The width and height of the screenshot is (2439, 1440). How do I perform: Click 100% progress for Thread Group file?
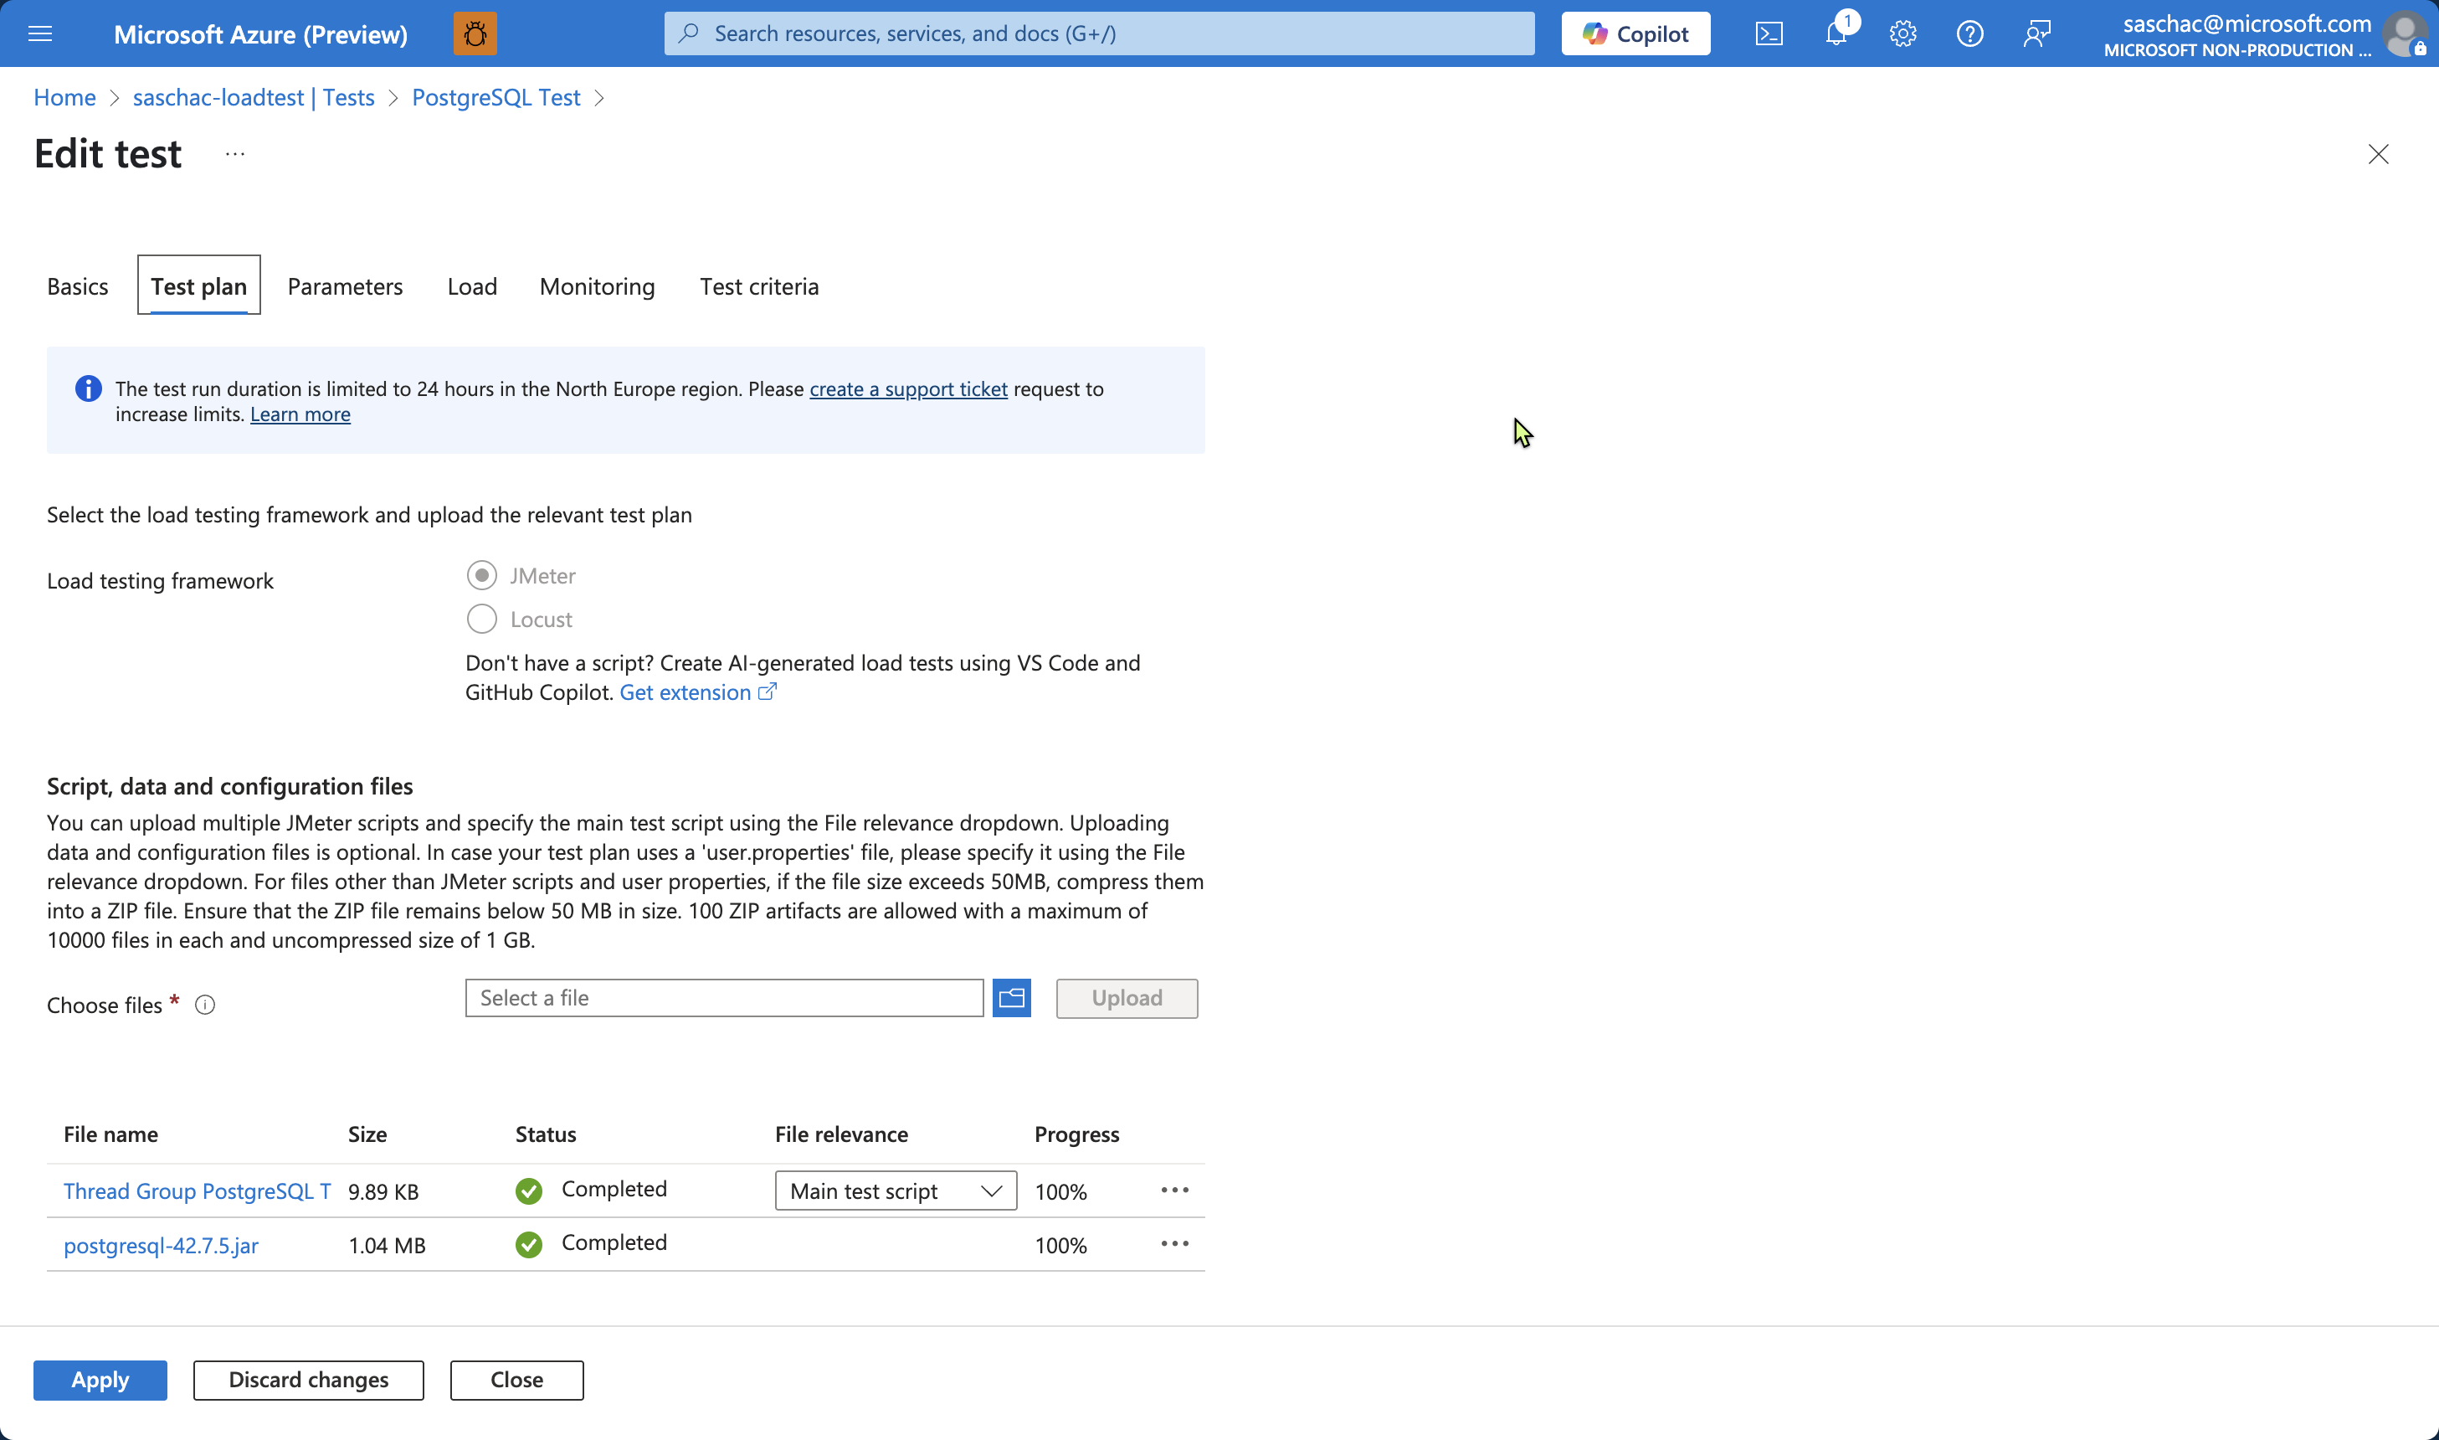pyautogui.click(x=1061, y=1191)
